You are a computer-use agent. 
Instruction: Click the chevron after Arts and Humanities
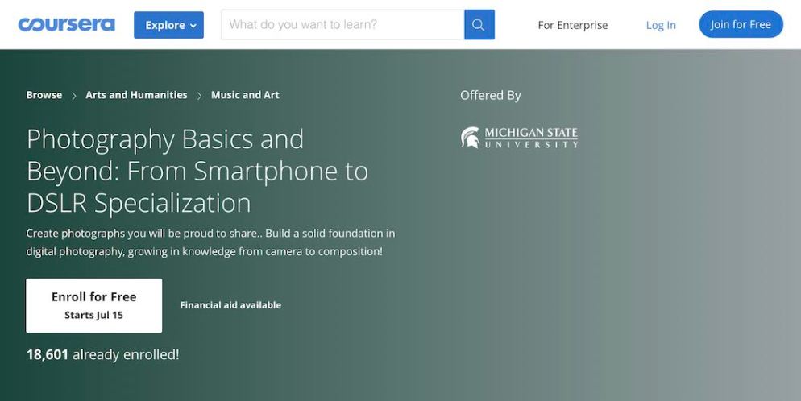[x=199, y=96]
